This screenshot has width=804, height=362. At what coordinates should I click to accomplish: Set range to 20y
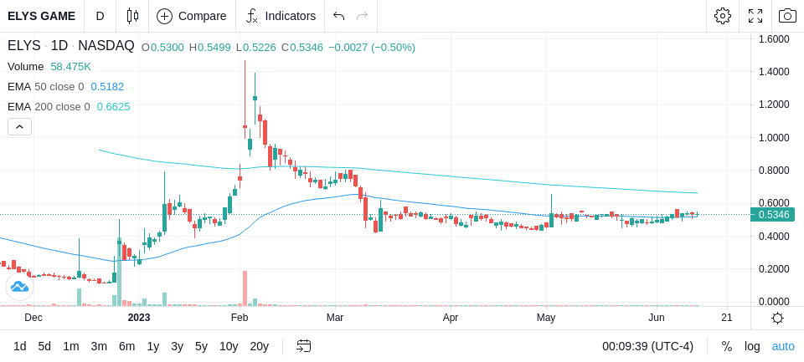[259, 346]
